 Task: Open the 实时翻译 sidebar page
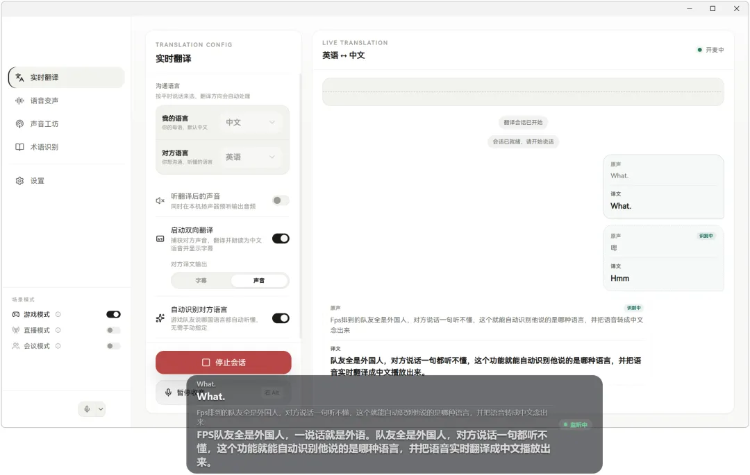pyautogui.click(x=67, y=78)
